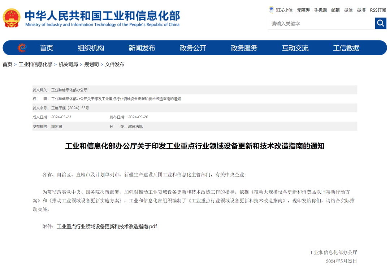
Task: Open the 工信数据 menu item
Action: [346, 47]
